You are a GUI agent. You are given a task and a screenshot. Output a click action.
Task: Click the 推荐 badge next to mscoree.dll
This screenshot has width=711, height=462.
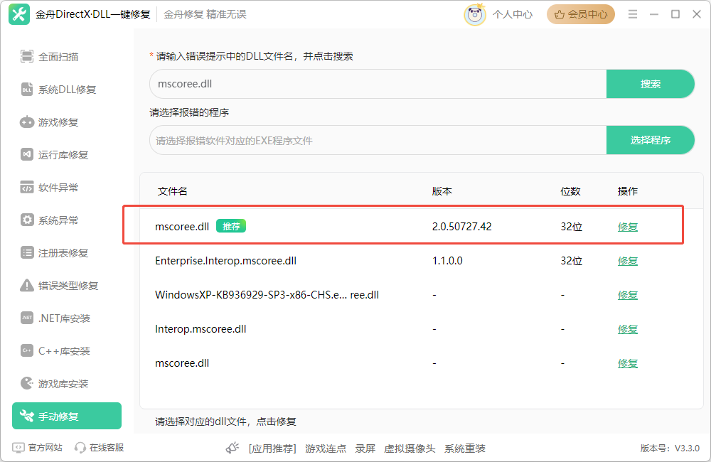pyautogui.click(x=231, y=226)
